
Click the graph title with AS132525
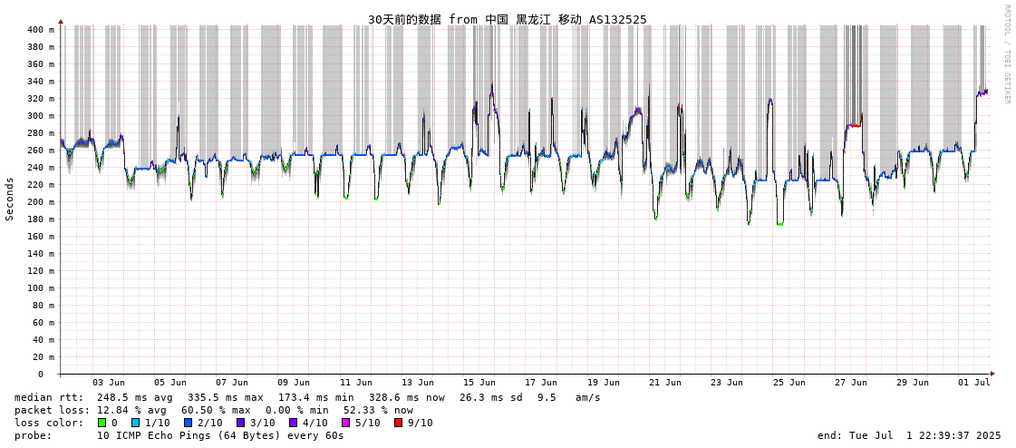pyautogui.click(x=508, y=19)
